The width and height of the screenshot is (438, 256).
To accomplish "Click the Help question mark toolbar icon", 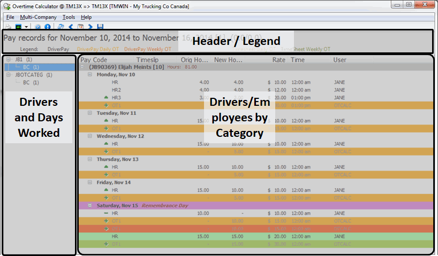I will pyautogui.click(x=39, y=26).
